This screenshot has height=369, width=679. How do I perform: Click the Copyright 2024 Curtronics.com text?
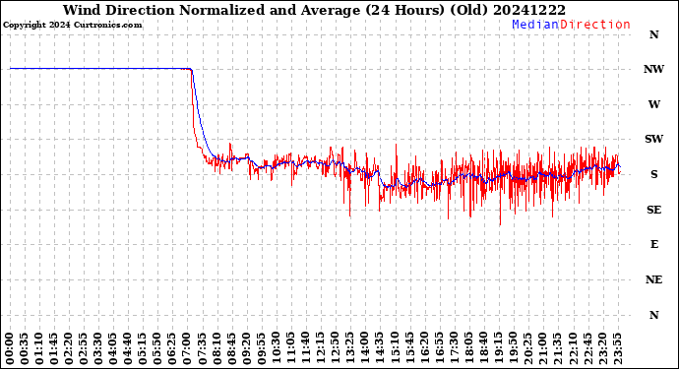[72, 25]
